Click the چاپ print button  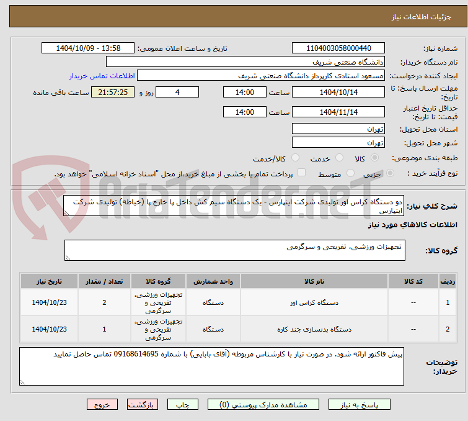[x=183, y=405]
